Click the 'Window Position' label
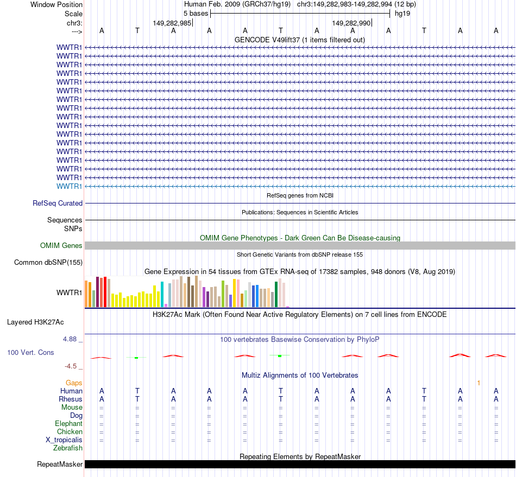This screenshot has height=477, width=516. click(x=56, y=4)
